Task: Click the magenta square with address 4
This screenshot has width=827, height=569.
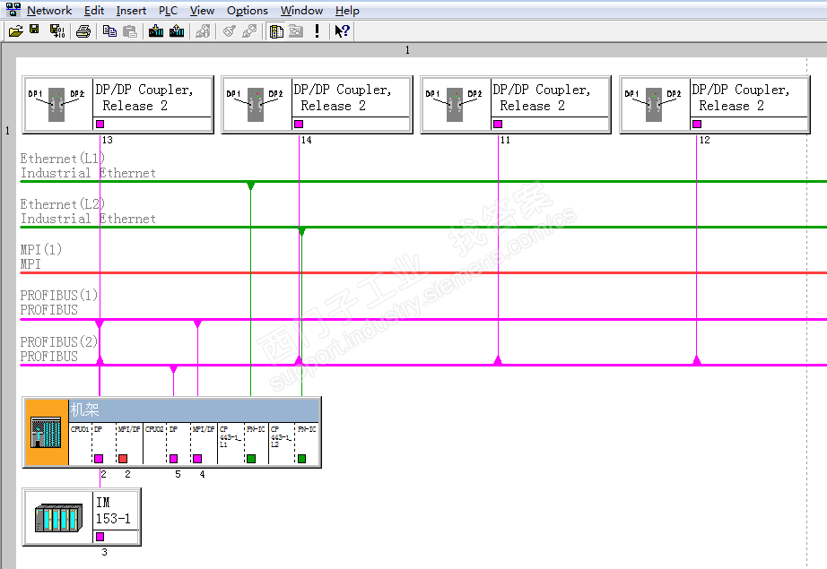Action: 197,459
